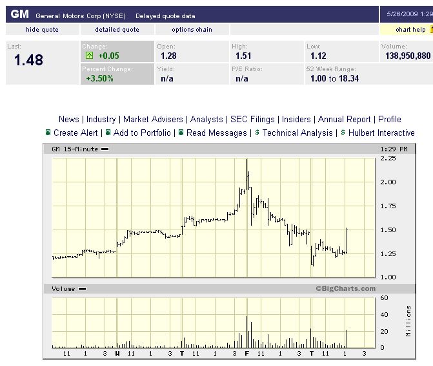Click the volume value 138,950,880
Viewport: 433px width, 366px height.
click(408, 56)
